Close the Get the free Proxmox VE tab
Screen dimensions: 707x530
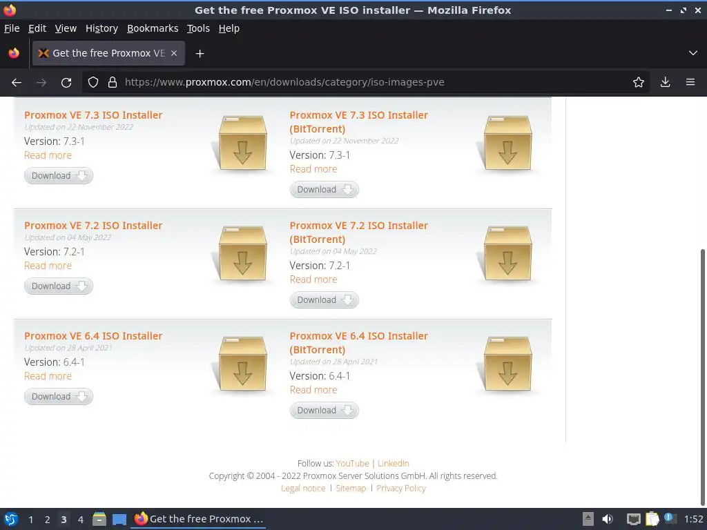tap(174, 53)
